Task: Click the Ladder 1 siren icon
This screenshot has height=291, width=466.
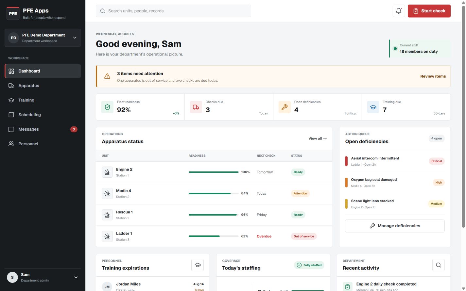Action: click(x=107, y=236)
